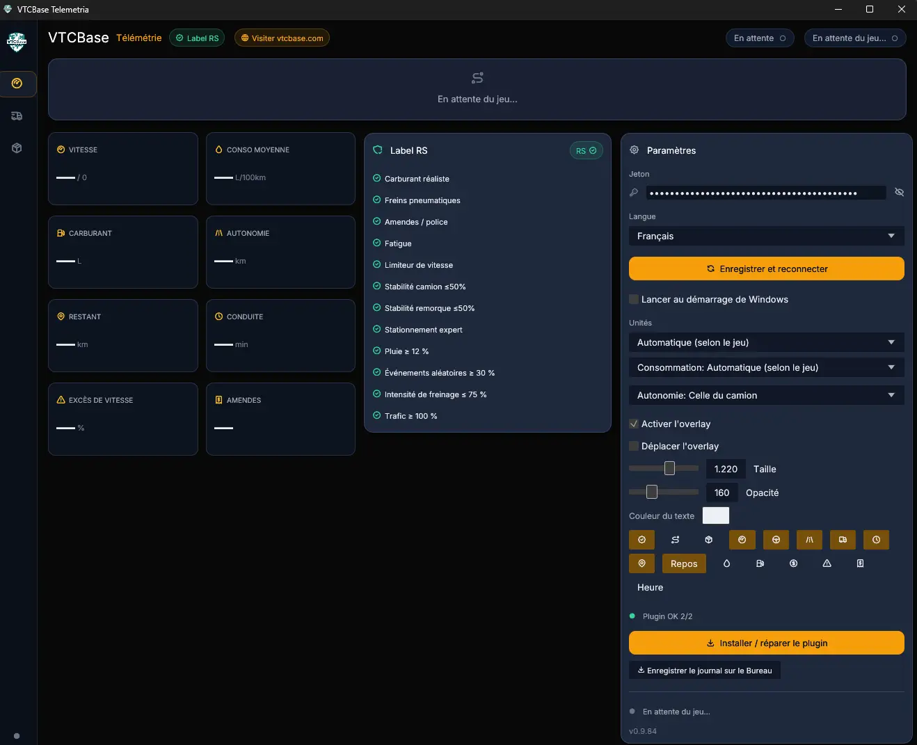
Task: Toggle the Repos overlay button
Action: coord(684,563)
